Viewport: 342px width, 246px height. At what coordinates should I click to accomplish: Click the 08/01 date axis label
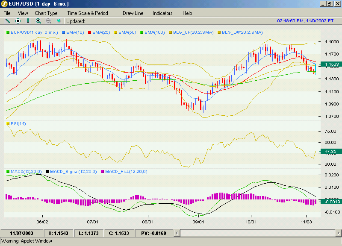pyautogui.click(x=148, y=222)
